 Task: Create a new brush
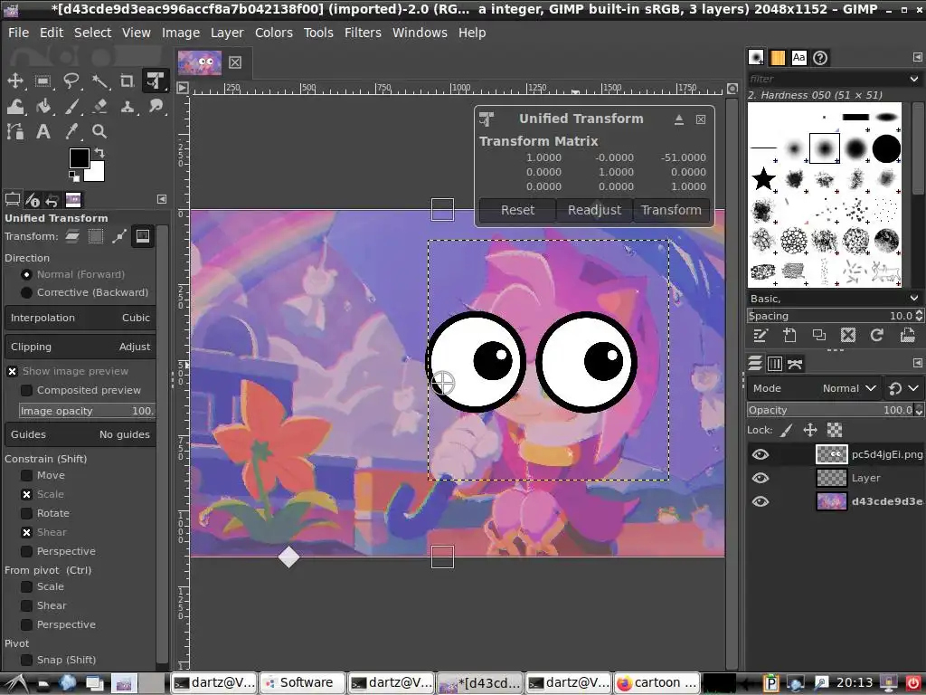pyautogui.click(x=789, y=336)
